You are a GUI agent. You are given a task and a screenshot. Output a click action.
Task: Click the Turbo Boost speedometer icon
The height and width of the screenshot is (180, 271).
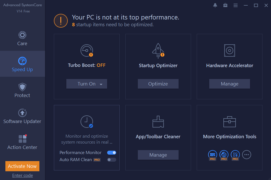coord(86,51)
